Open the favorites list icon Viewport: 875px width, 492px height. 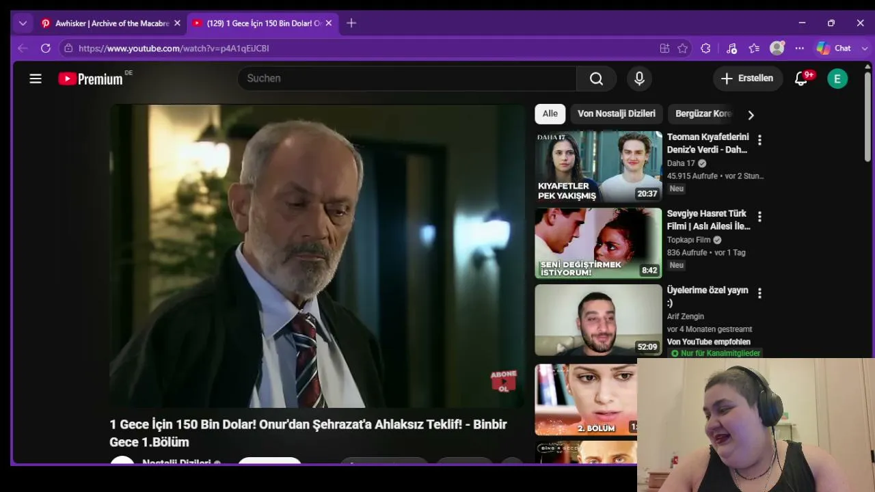(754, 49)
